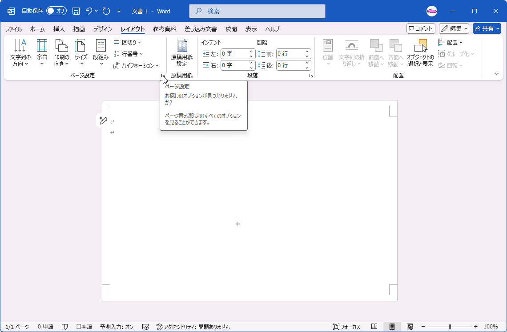
Task: Click the zoom slider in status bar
Action: 450,327
